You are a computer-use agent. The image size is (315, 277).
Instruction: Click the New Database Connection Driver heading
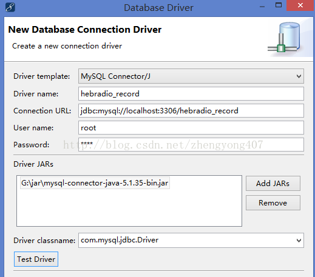(85, 30)
